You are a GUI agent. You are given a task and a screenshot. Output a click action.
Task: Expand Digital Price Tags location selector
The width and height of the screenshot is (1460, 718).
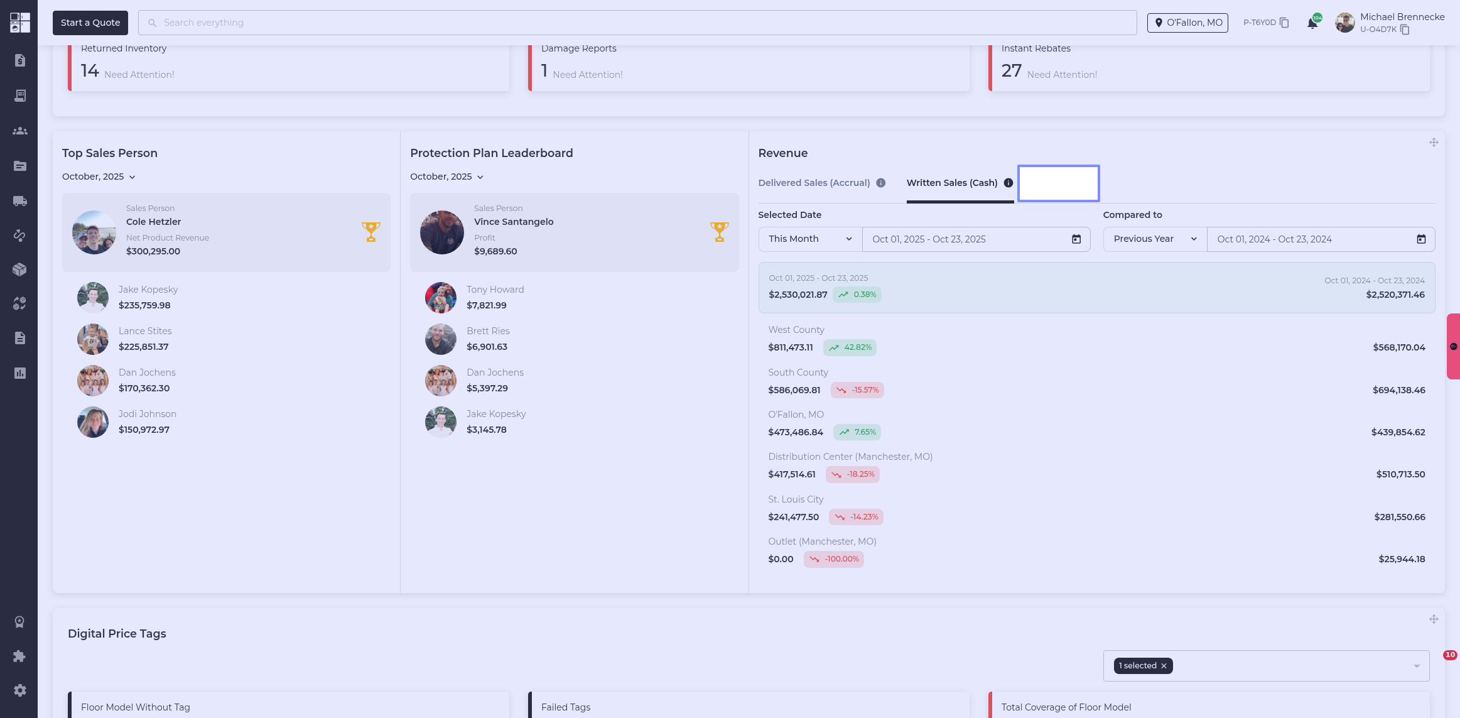coord(1416,666)
